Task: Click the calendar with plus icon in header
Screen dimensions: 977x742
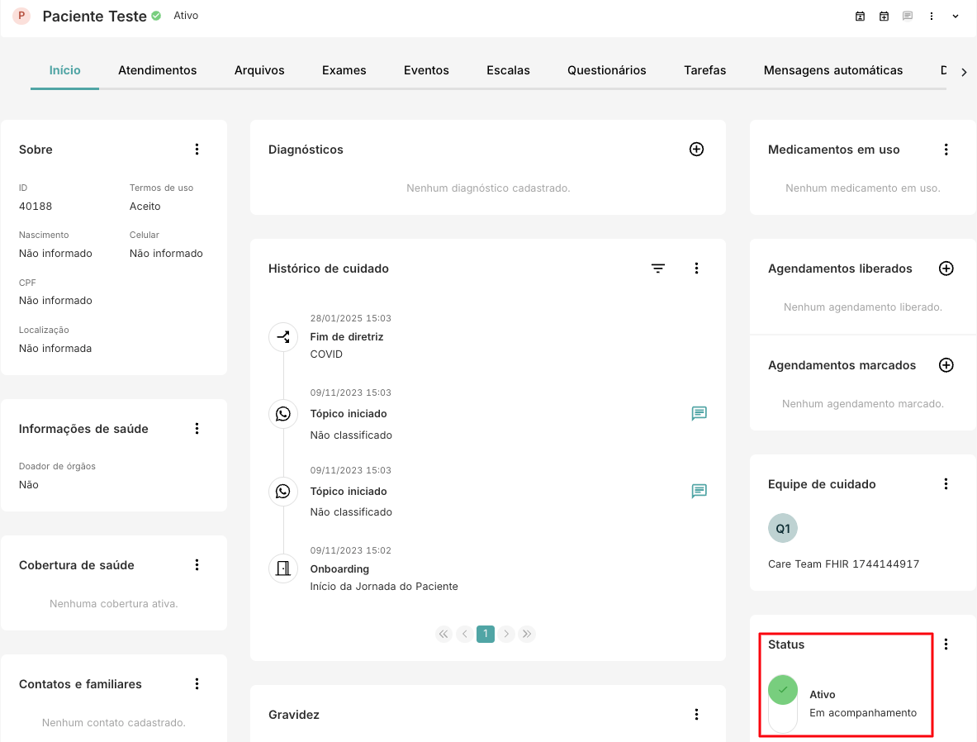Action: (x=884, y=17)
